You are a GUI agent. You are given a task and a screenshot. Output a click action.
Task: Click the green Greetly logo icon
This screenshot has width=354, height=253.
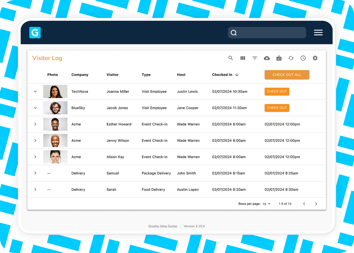click(35, 32)
